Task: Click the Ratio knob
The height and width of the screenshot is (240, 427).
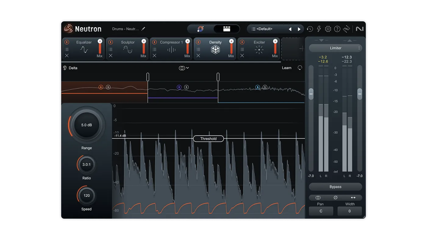Action: [87, 164]
